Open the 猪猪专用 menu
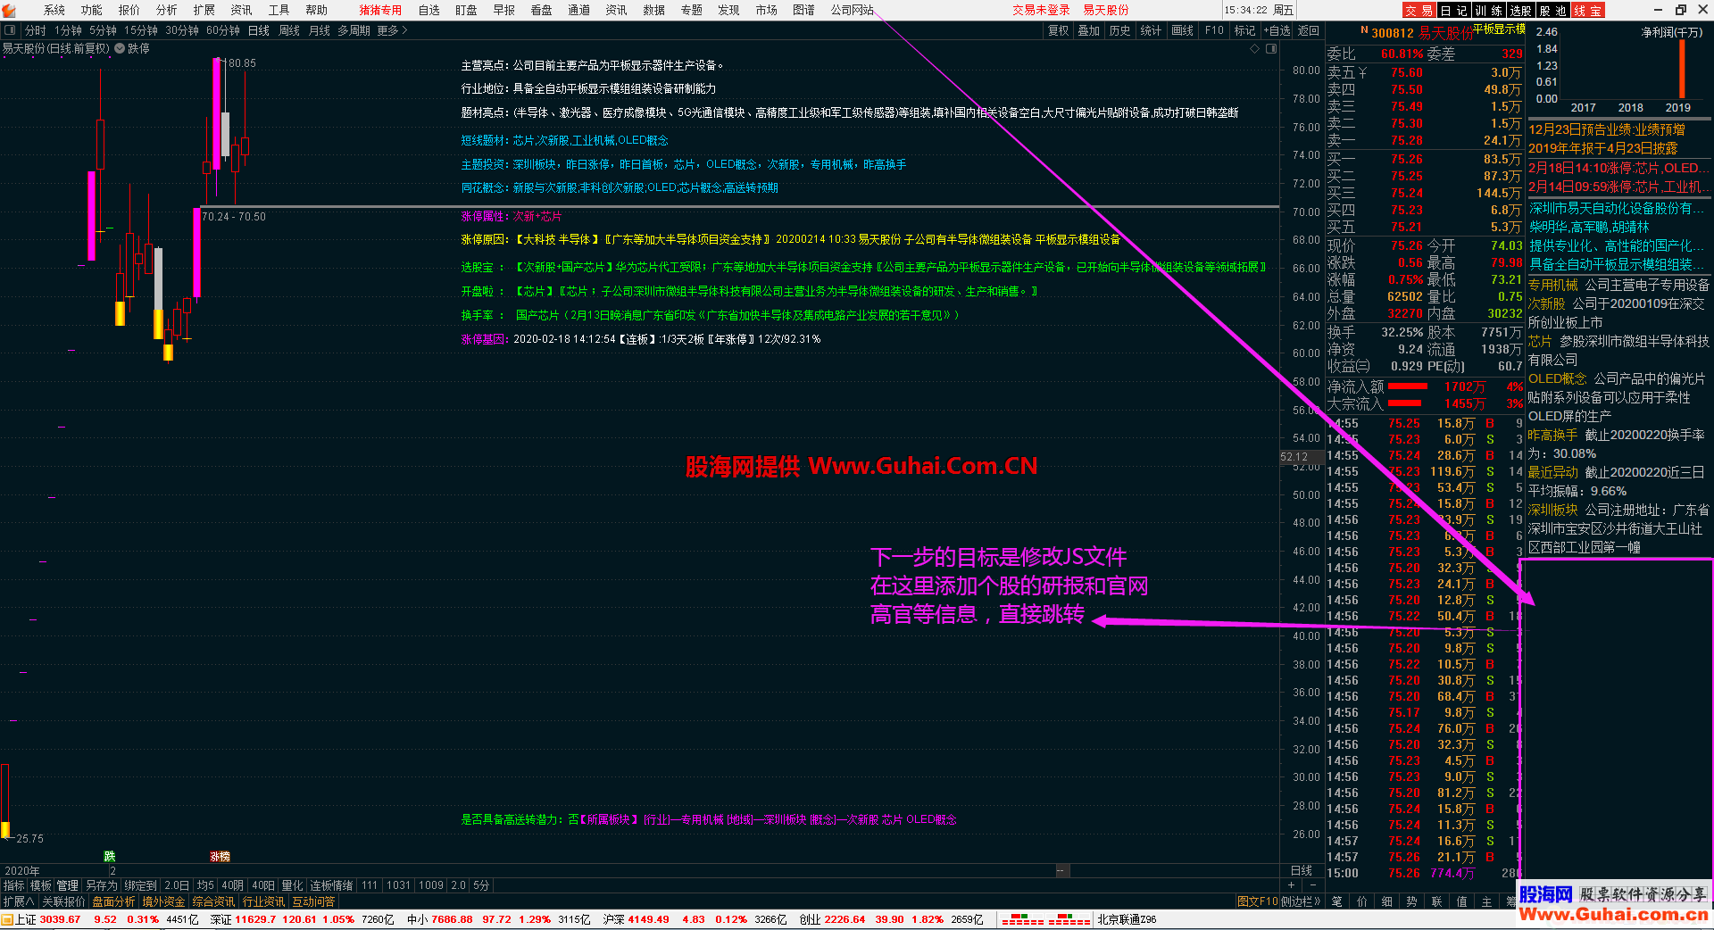This screenshot has height=930, width=1714. [x=380, y=10]
